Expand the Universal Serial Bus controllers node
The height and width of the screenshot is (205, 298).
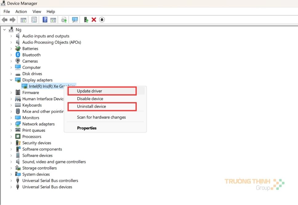tap(11, 181)
